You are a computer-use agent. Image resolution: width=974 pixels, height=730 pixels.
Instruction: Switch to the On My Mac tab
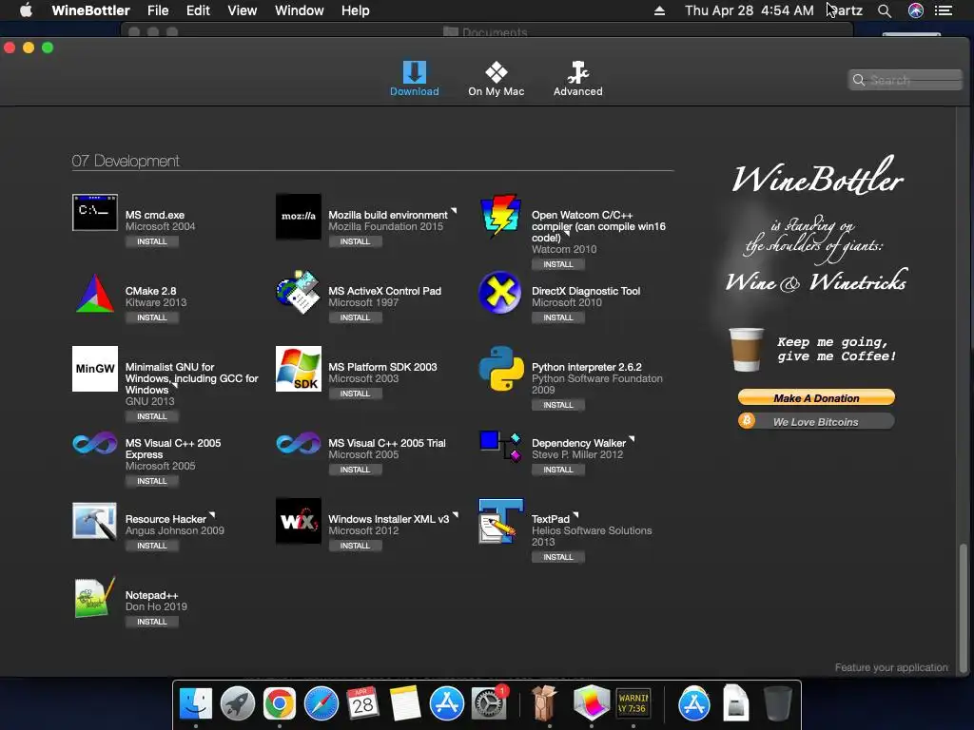[496, 78]
